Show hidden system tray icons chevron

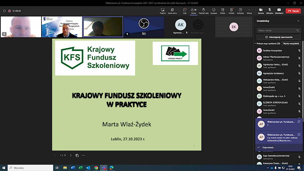click(x=268, y=168)
